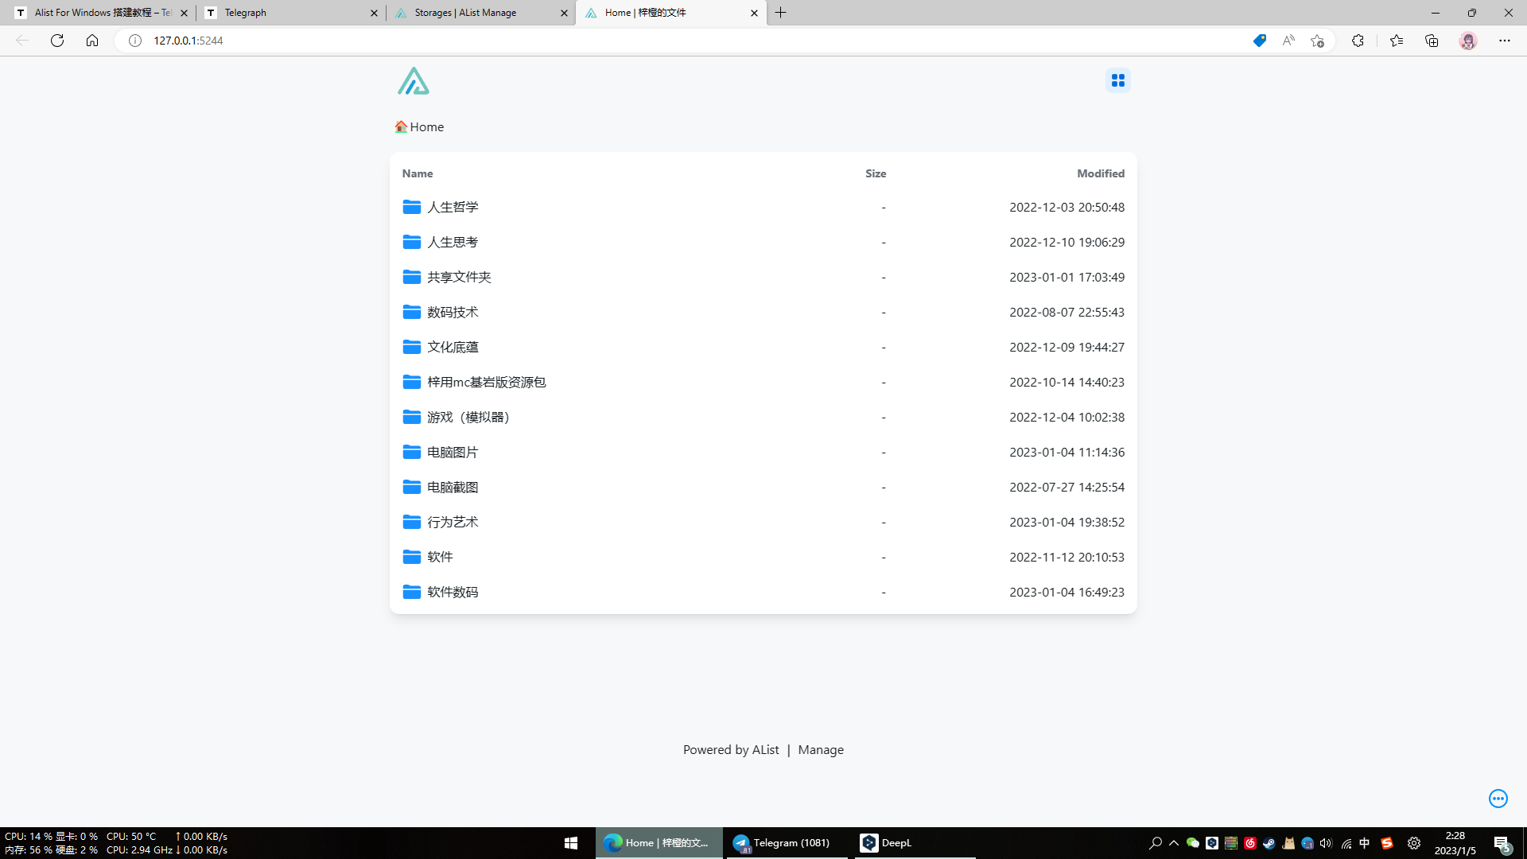Screen dimensions: 1527x859
Task: Open the 人生哲学 folder
Action: point(453,208)
